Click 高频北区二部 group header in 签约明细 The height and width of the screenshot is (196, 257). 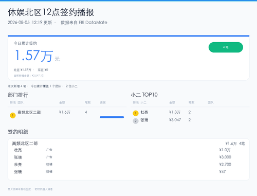pos(25,144)
